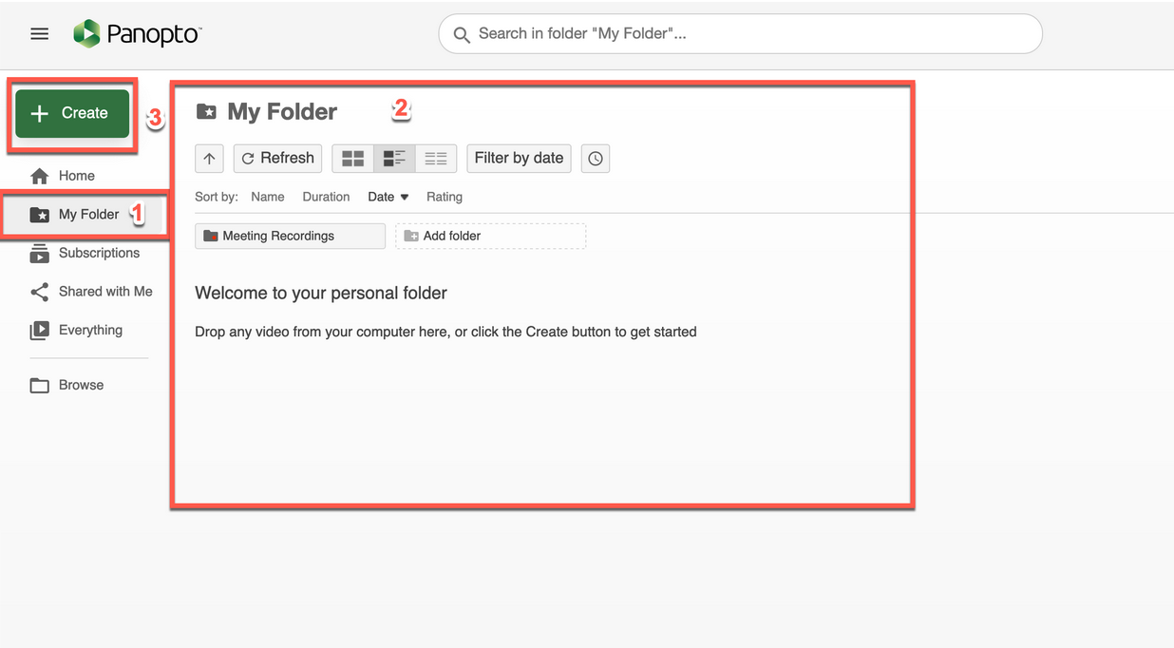This screenshot has width=1174, height=648.
Task: Open Shared with Me
Action: 91,292
